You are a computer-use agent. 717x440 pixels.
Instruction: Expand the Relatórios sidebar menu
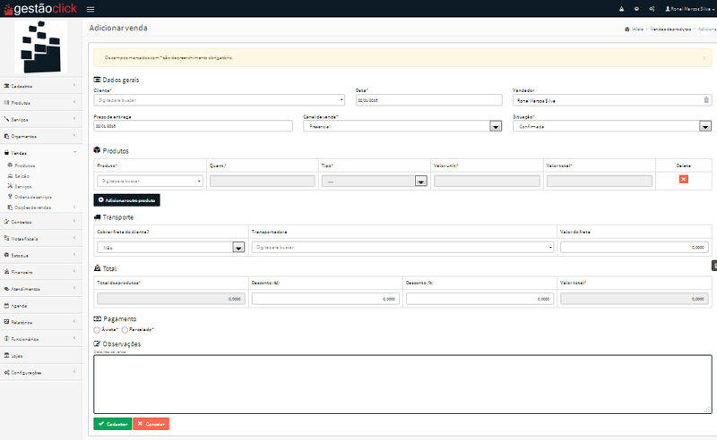[40, 322]
